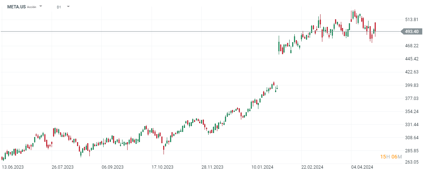Select the 22.02.2024 date on time axis
The width and height of the screenshot is (427, 173).
click(312, 167)
